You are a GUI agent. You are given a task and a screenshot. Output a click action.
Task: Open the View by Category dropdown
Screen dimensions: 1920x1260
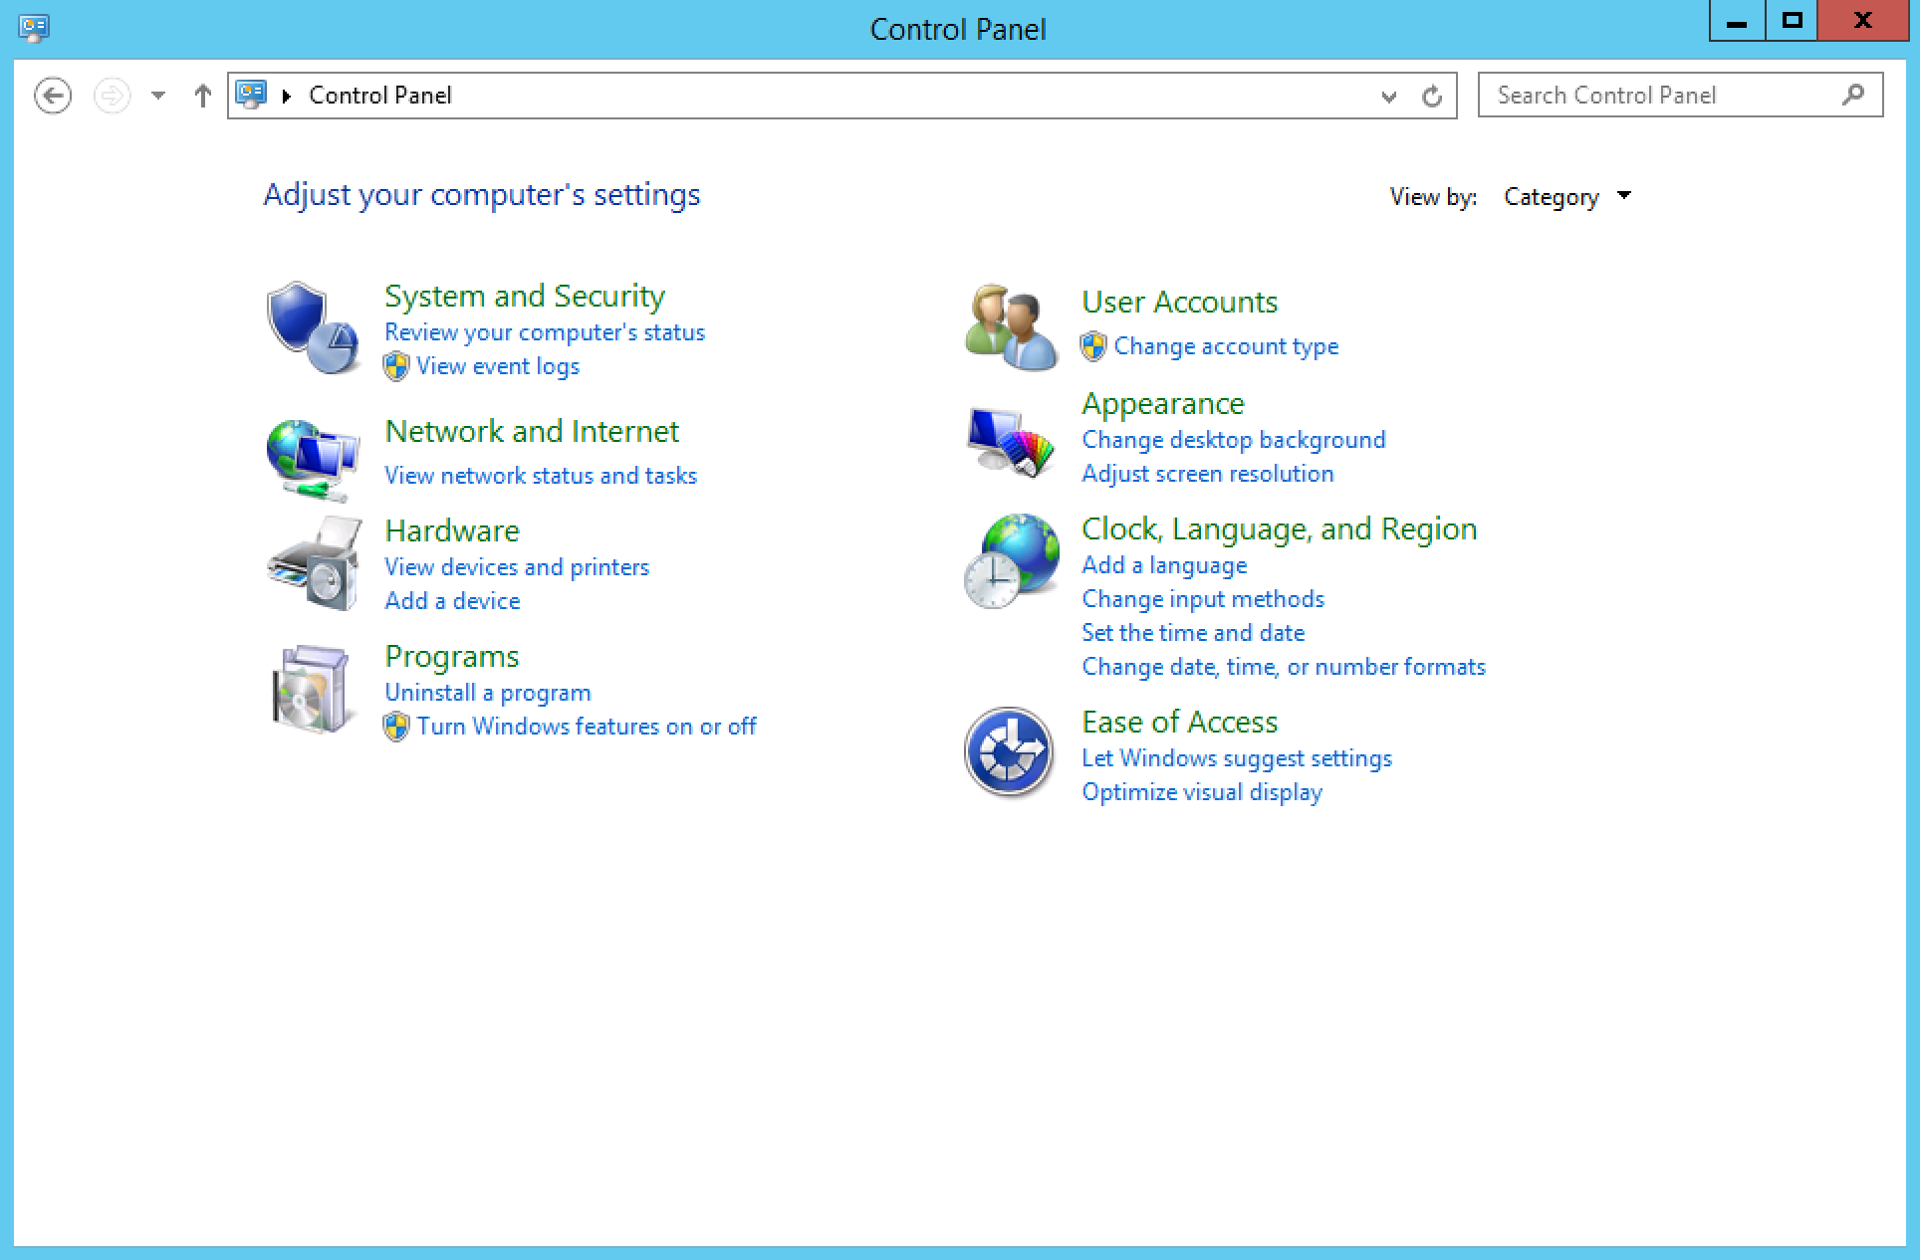(1566, 196)
